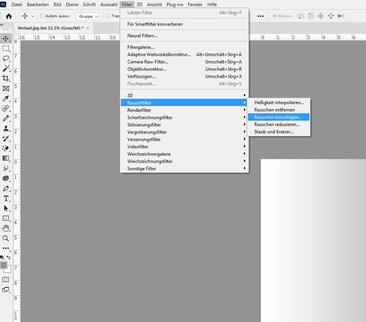The width and height of the screenshot is (366, 322).
Task: Open Filtergalerie... from Filter menu
Action: coord(184,47)
